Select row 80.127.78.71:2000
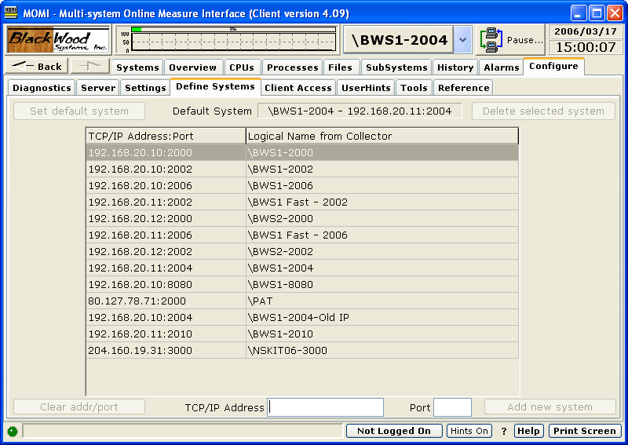Viewport: 628px width, 445px height. pos(302,301)
